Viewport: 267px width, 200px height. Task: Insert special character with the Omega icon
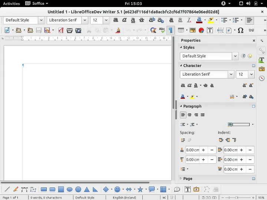click(240, 30)
